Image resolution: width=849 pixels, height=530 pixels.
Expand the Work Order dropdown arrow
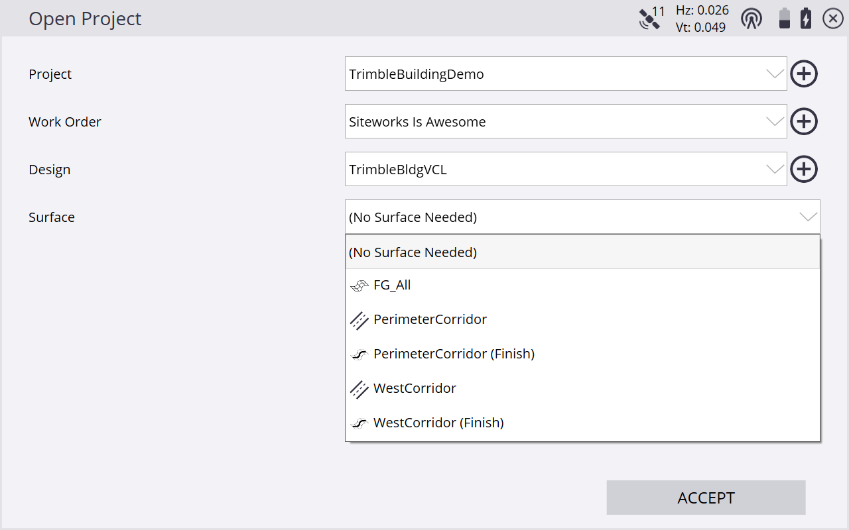click(775, 122)
